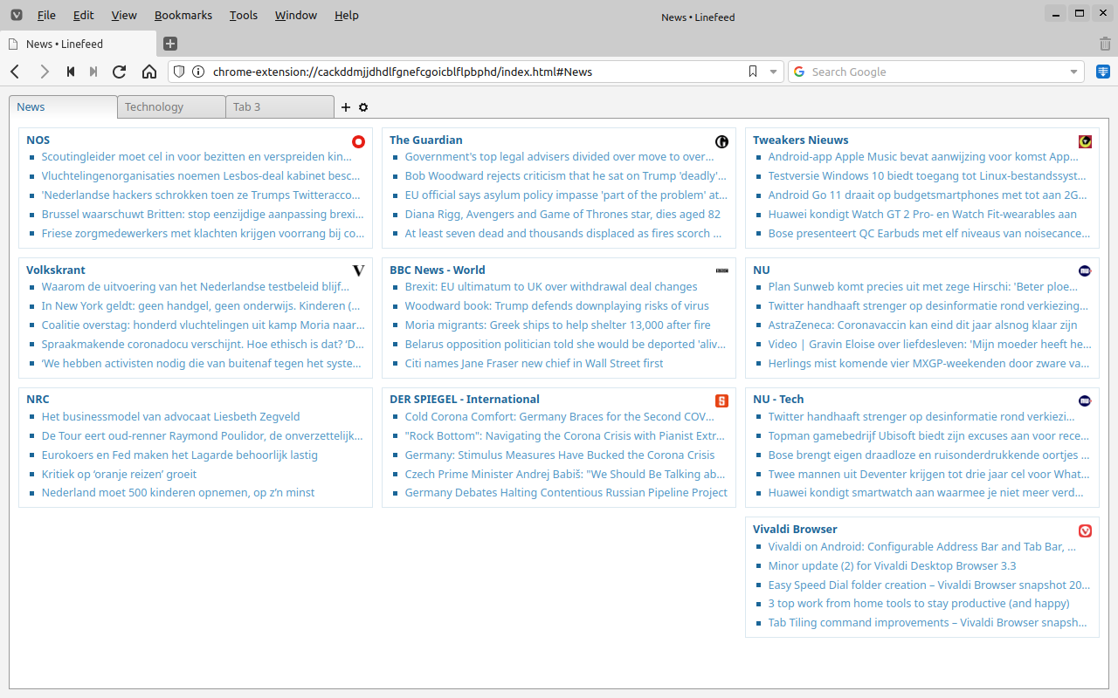Click the NOS feed favicon
Screen dimensions: 1118x698
point(358,141)
